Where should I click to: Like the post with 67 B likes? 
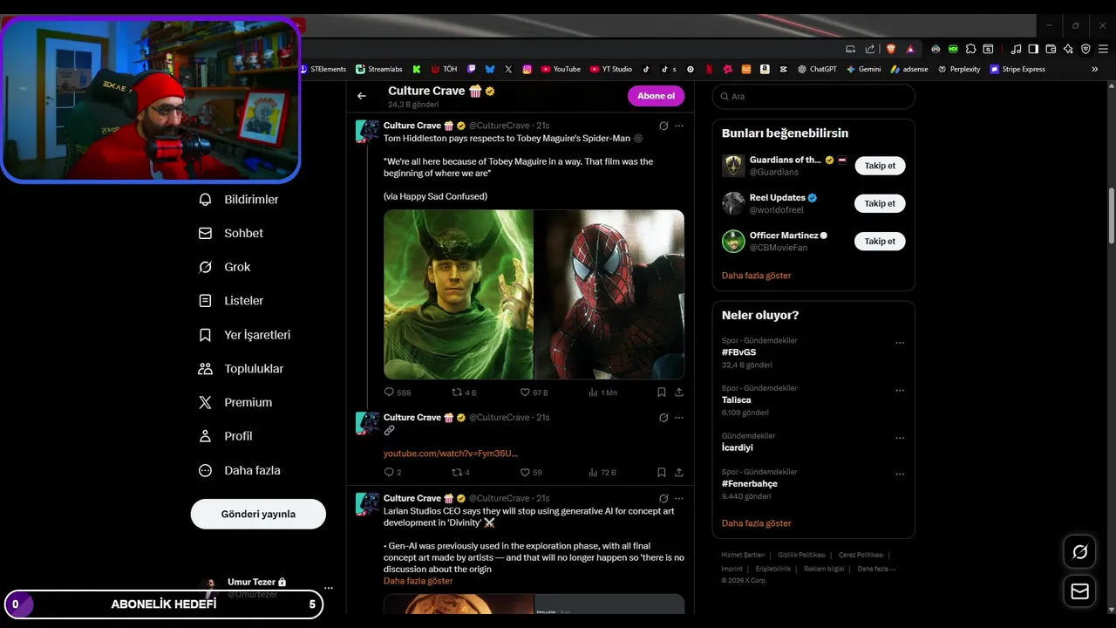pos(534,392)
